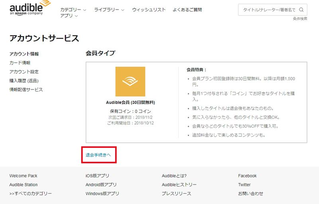Open 購入履歴 (返品) in the sidebar
This screenshot has width=319, height=204.
(x=24, y=81)
